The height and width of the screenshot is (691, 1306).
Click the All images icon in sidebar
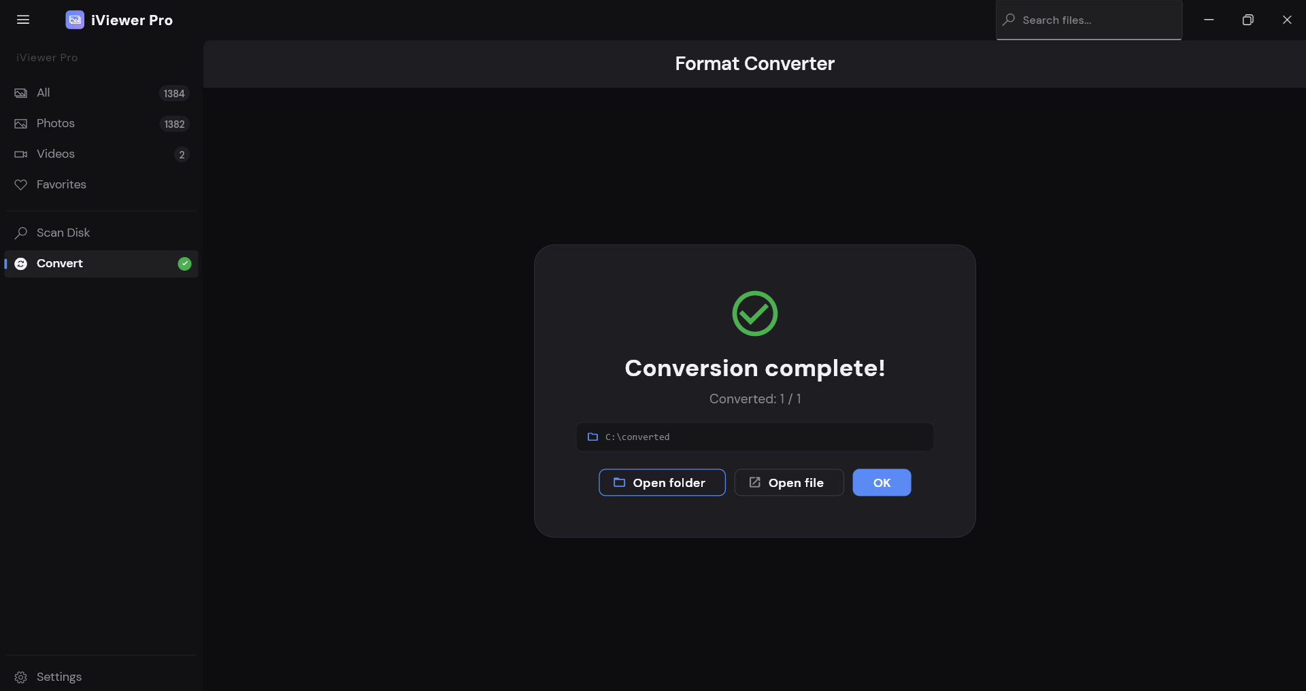click(21, 93)
